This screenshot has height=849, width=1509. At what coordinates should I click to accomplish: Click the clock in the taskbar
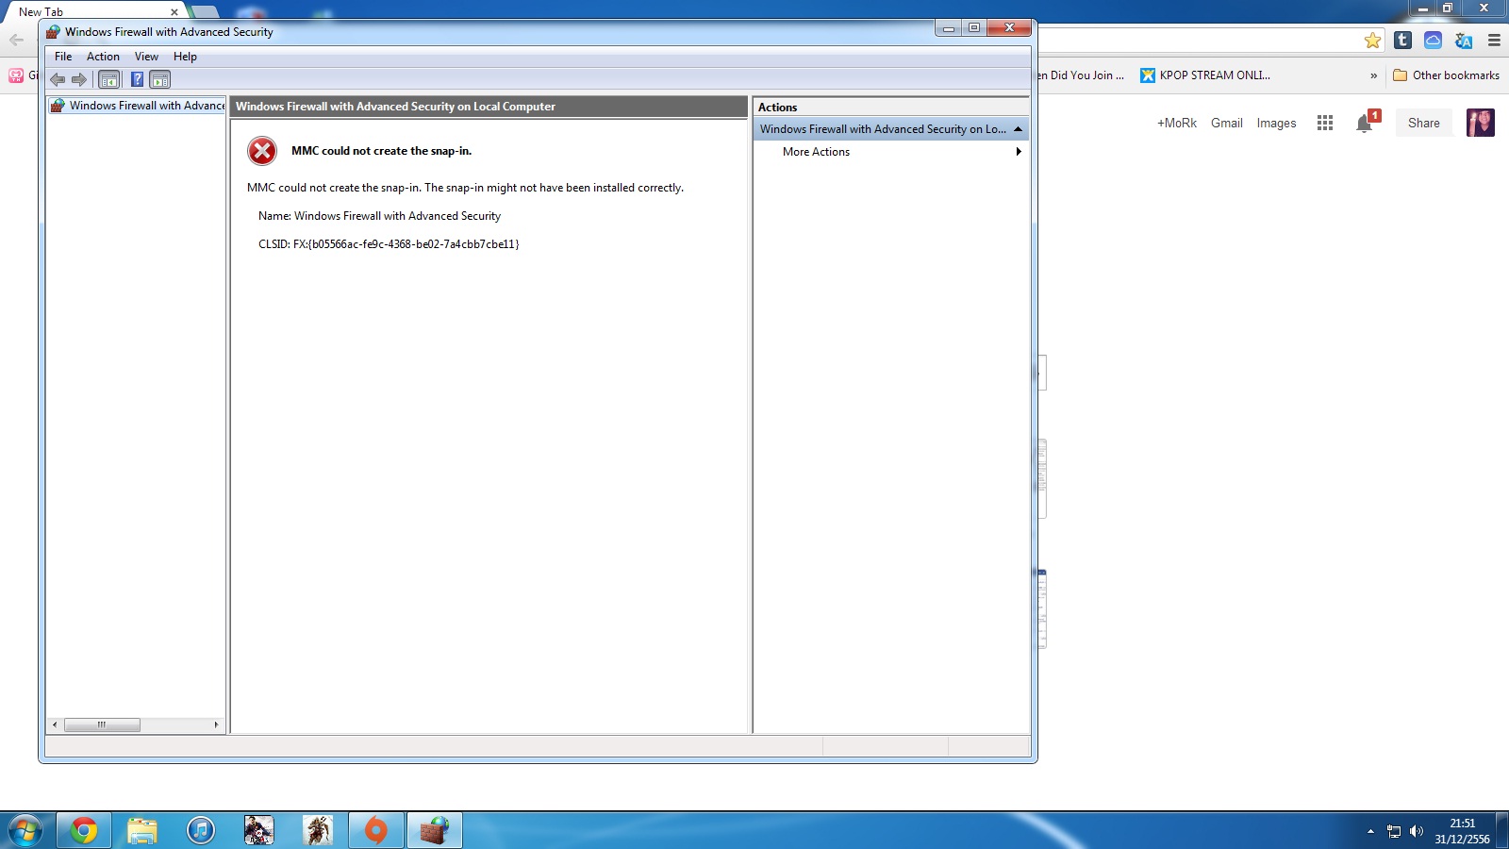(x=1462, y=831)
